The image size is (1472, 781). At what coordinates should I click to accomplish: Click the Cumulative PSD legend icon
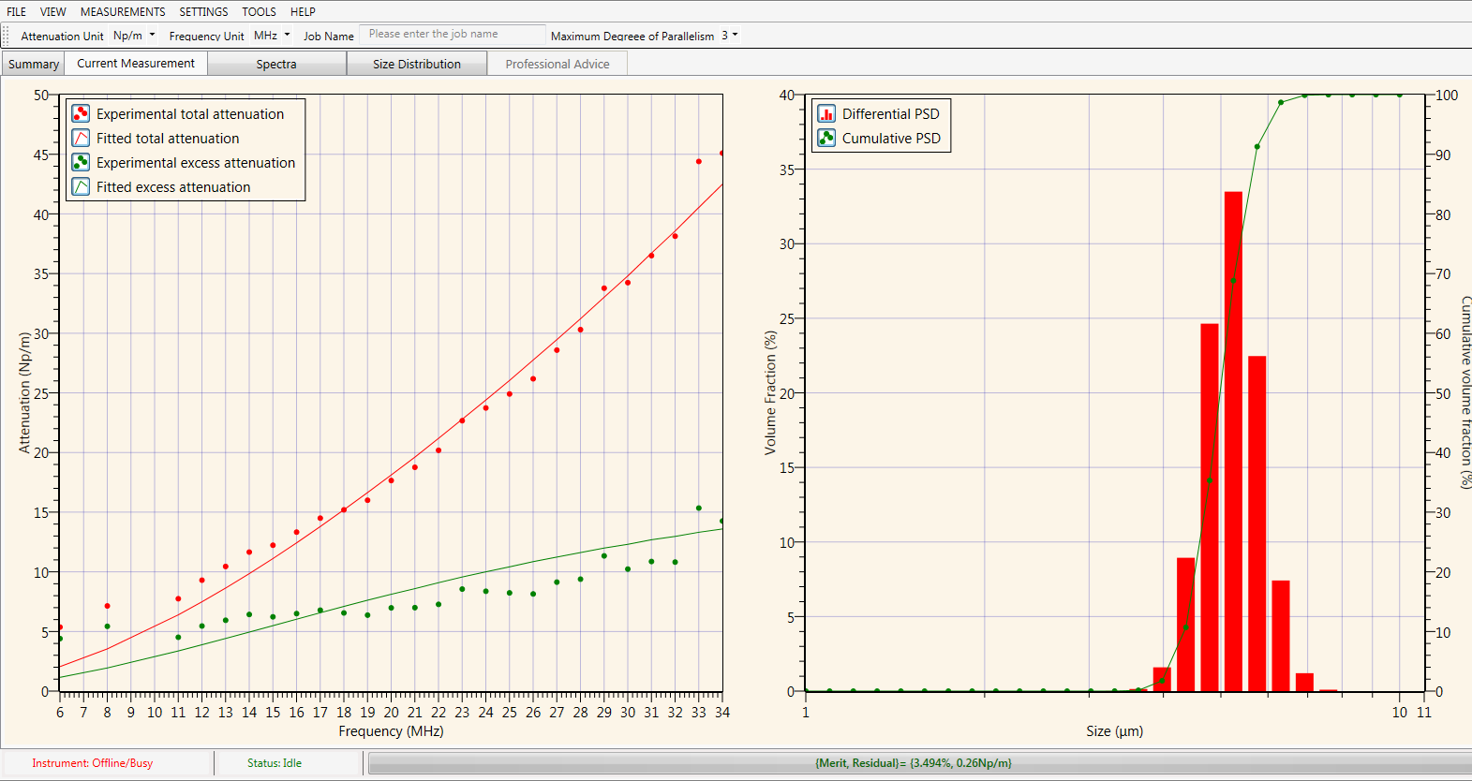(826, 138)
